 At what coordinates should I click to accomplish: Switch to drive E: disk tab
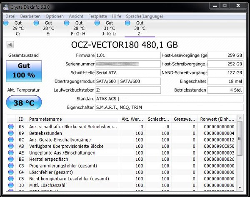[48, 28]
